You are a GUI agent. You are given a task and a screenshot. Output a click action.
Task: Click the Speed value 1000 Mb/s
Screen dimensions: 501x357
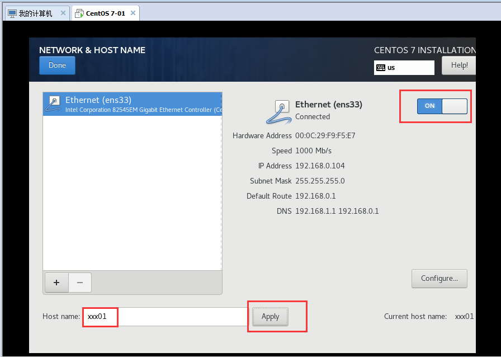(x=314, y=151)
